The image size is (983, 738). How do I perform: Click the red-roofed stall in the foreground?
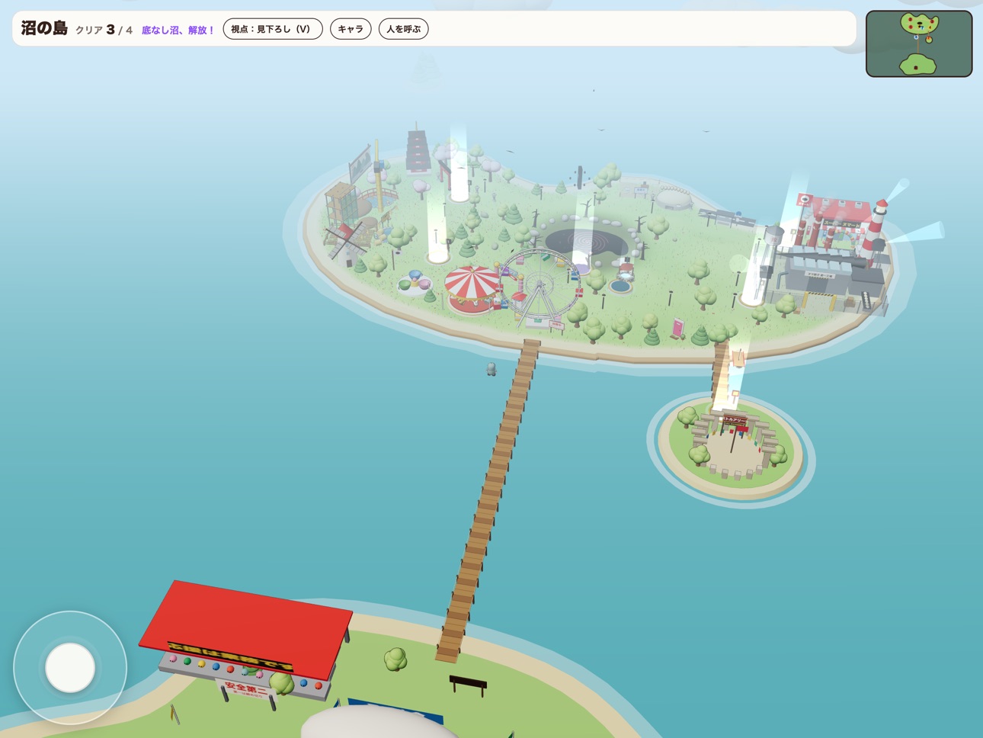point(245,639)
